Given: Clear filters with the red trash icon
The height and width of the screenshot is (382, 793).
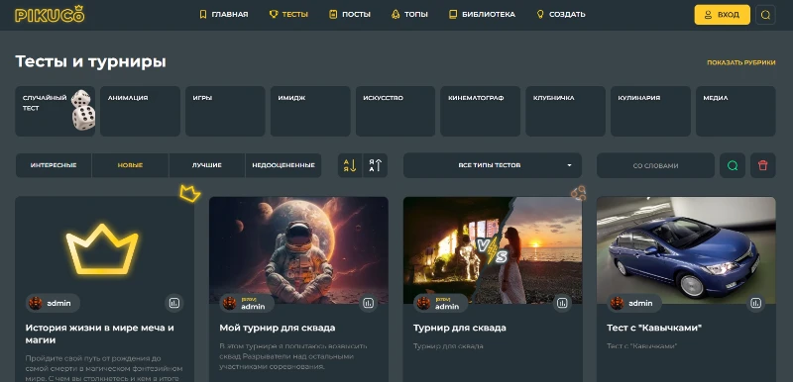Looking at the screenshot, I should coord(762,165).
